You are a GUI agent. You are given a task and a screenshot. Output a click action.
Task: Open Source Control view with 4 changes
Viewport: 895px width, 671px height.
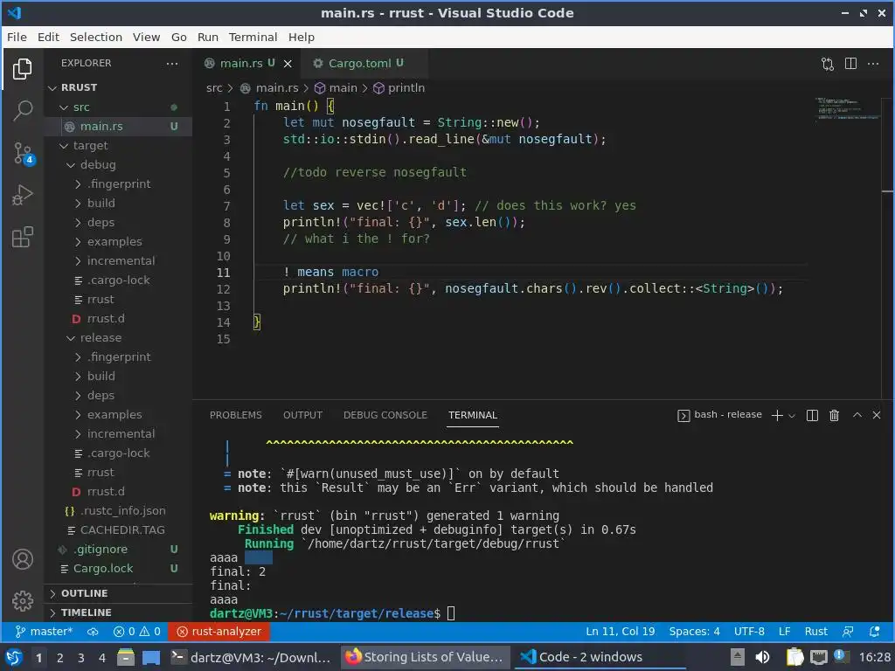coord(24,153)
